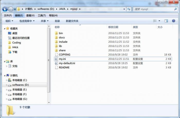
Task: Open recent pages dropdown beside navigation arrows
Action: (15, 9)
